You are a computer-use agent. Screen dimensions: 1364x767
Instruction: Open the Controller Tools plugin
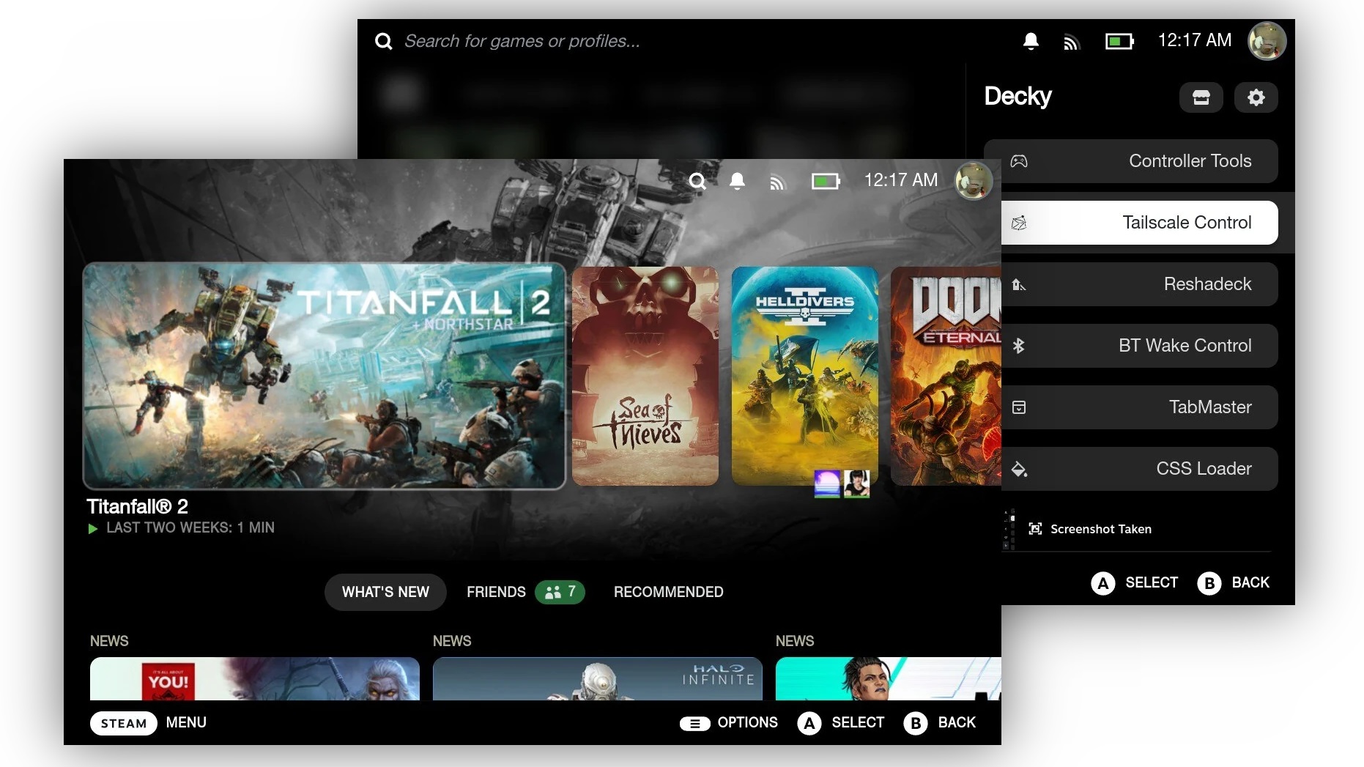[x=1132, y=161]
